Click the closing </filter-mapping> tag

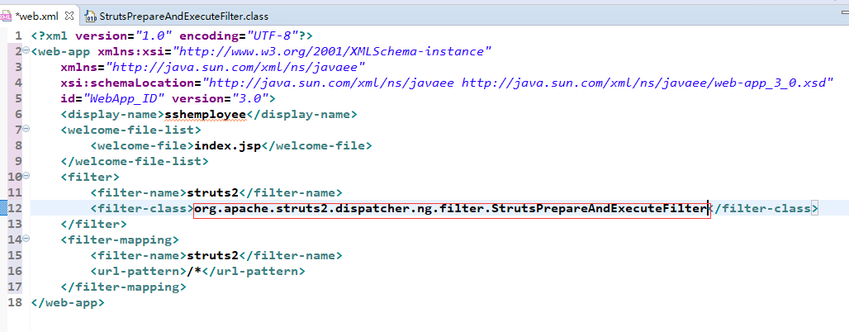tap(124, 287)
